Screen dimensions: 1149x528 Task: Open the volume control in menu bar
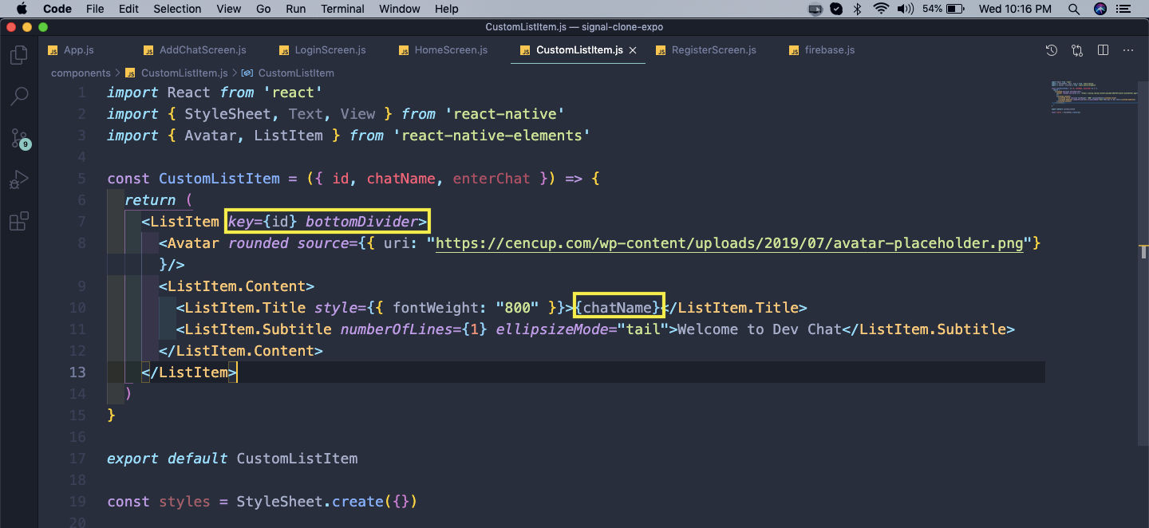tap(905, 9)
